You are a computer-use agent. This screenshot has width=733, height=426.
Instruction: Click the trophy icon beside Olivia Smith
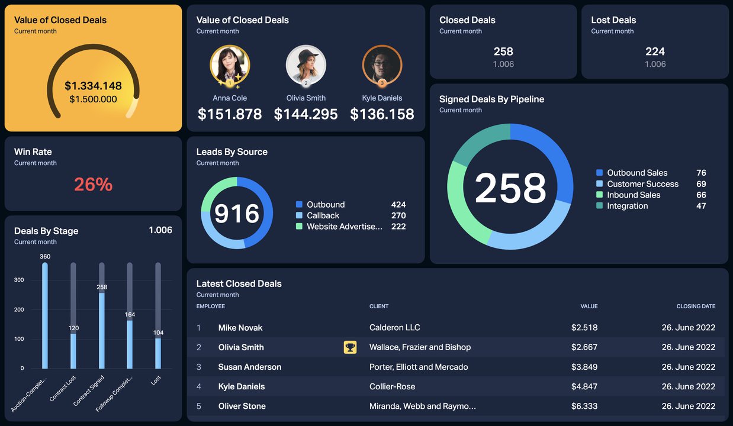tap(350, 347)
